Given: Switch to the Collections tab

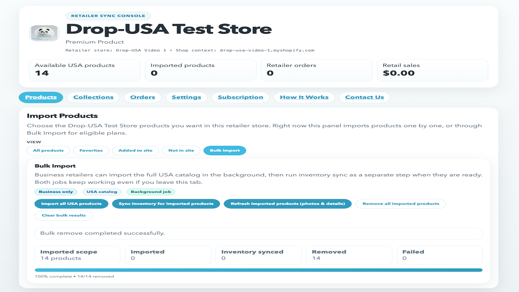Looking at the screenshot, I should coord(93,97).
